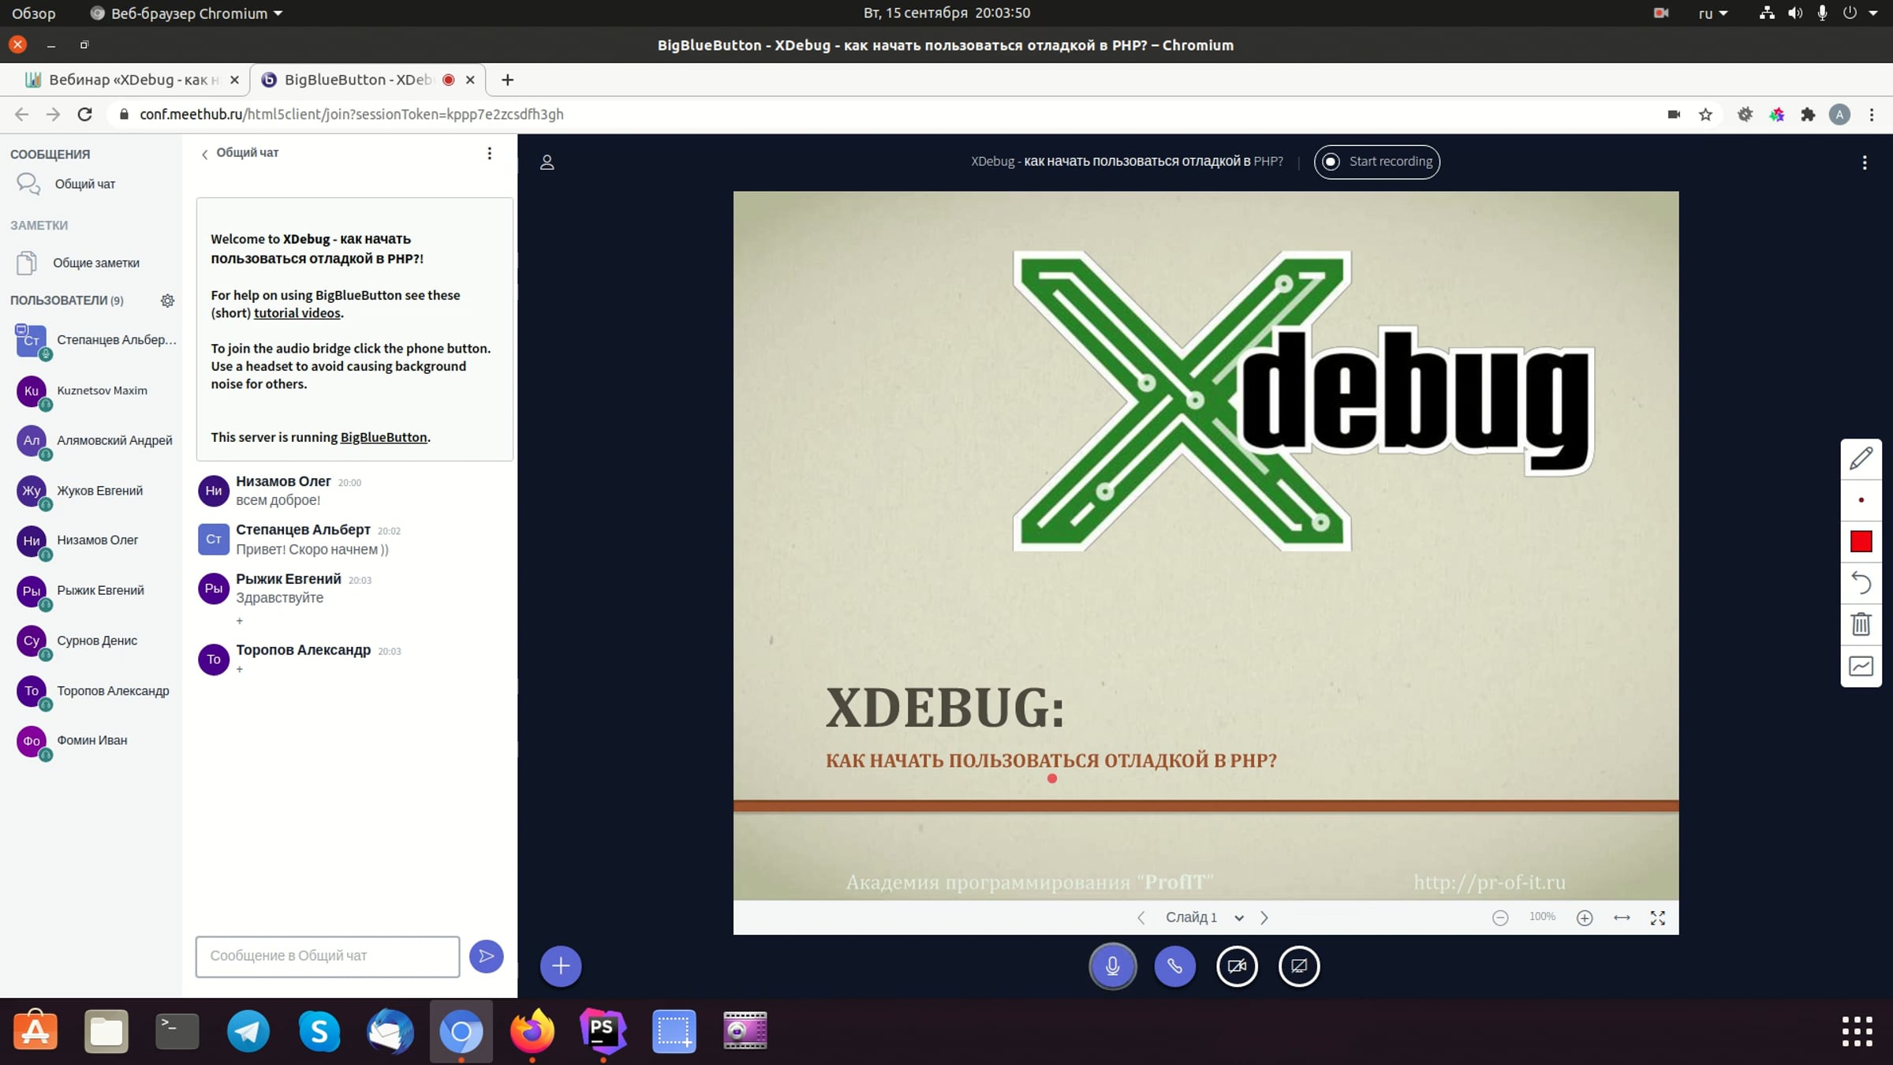Show all applications grid
The width and height of the screenshot is (1893, 1065).
click(1857, 1031)
